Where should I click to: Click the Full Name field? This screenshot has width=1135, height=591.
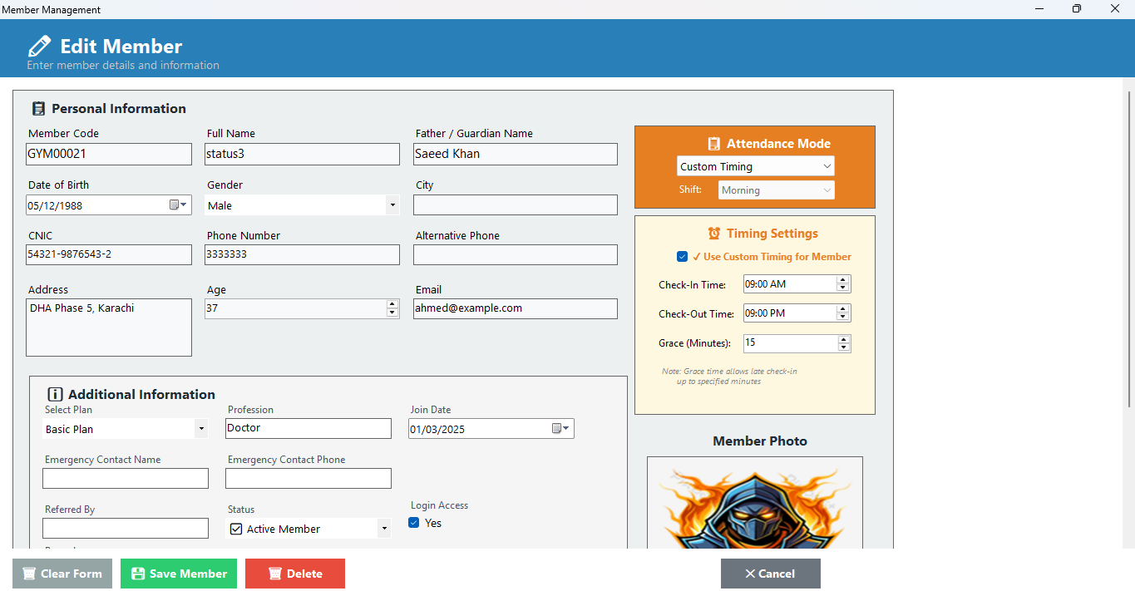[303, 154]
